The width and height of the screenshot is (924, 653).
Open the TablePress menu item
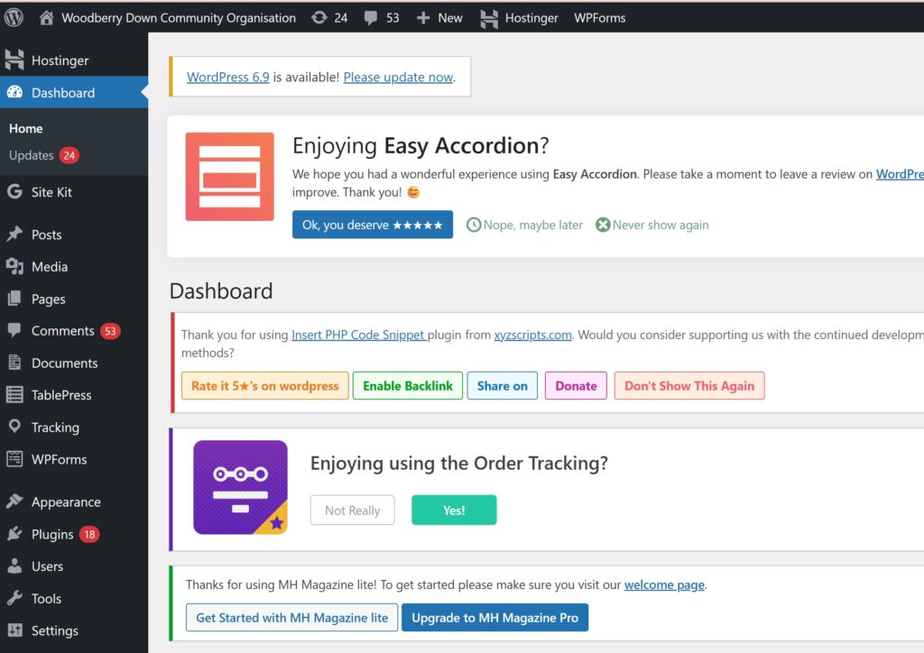click(60, 395)
